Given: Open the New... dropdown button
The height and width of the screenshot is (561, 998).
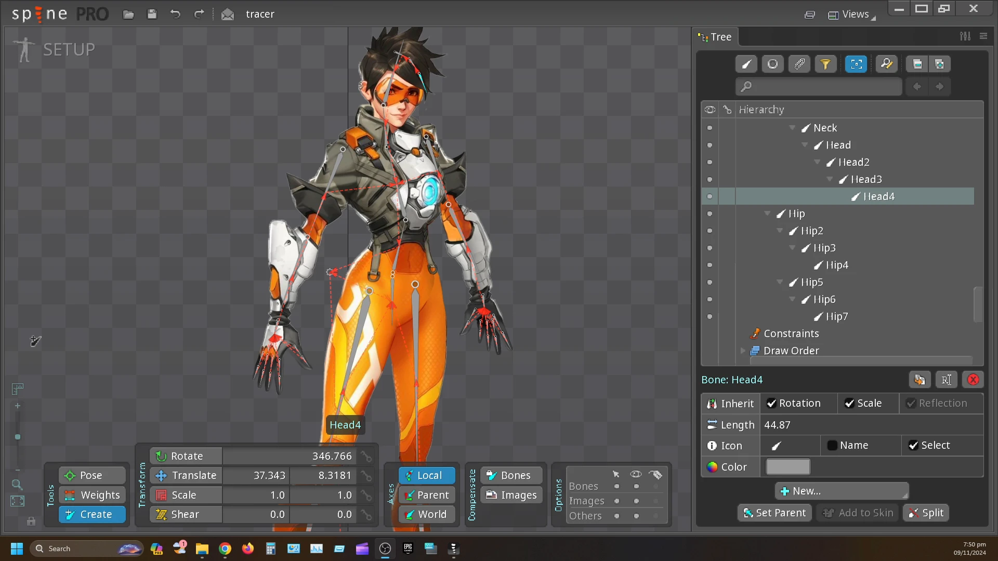Looking at the screenshot, I should tap(842, 491).
